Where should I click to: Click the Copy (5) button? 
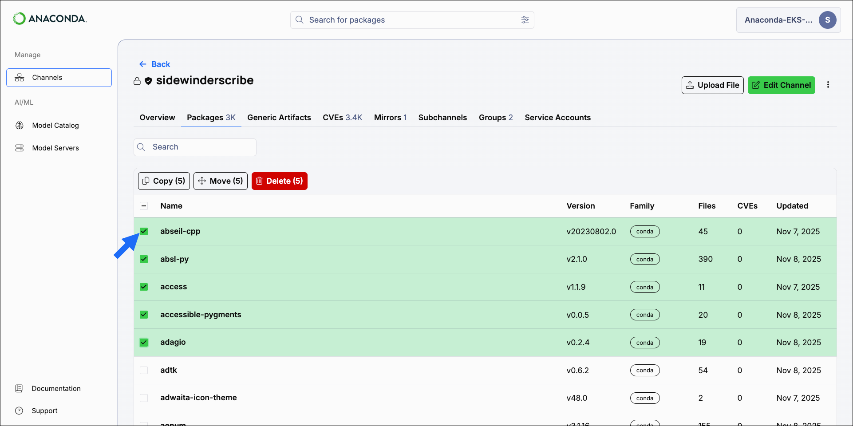pos(164,181)
